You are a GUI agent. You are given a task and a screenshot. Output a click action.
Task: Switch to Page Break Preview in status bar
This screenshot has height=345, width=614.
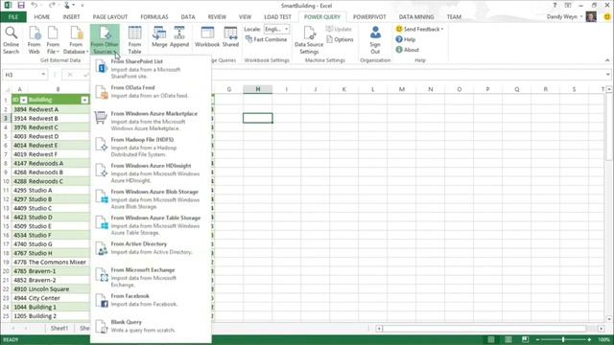[x=525, y=339]
